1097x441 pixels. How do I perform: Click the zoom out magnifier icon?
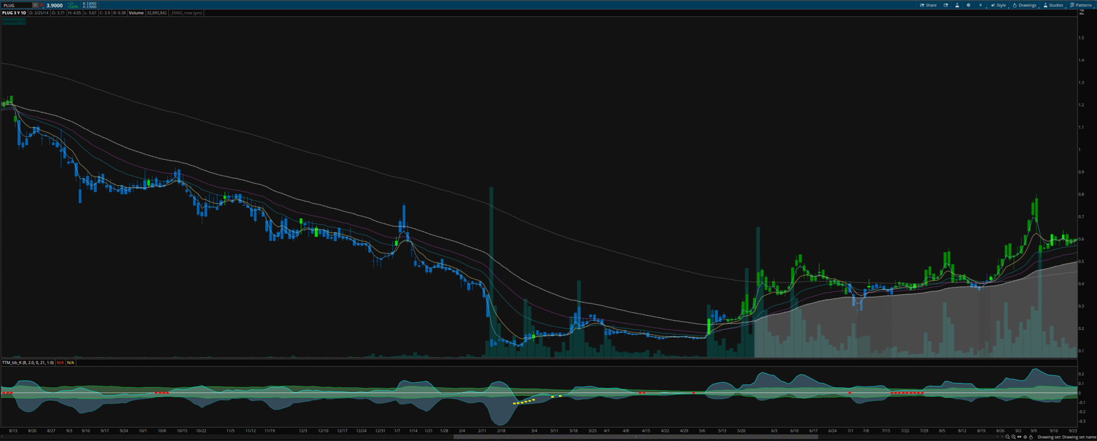tap(1007, 437)
